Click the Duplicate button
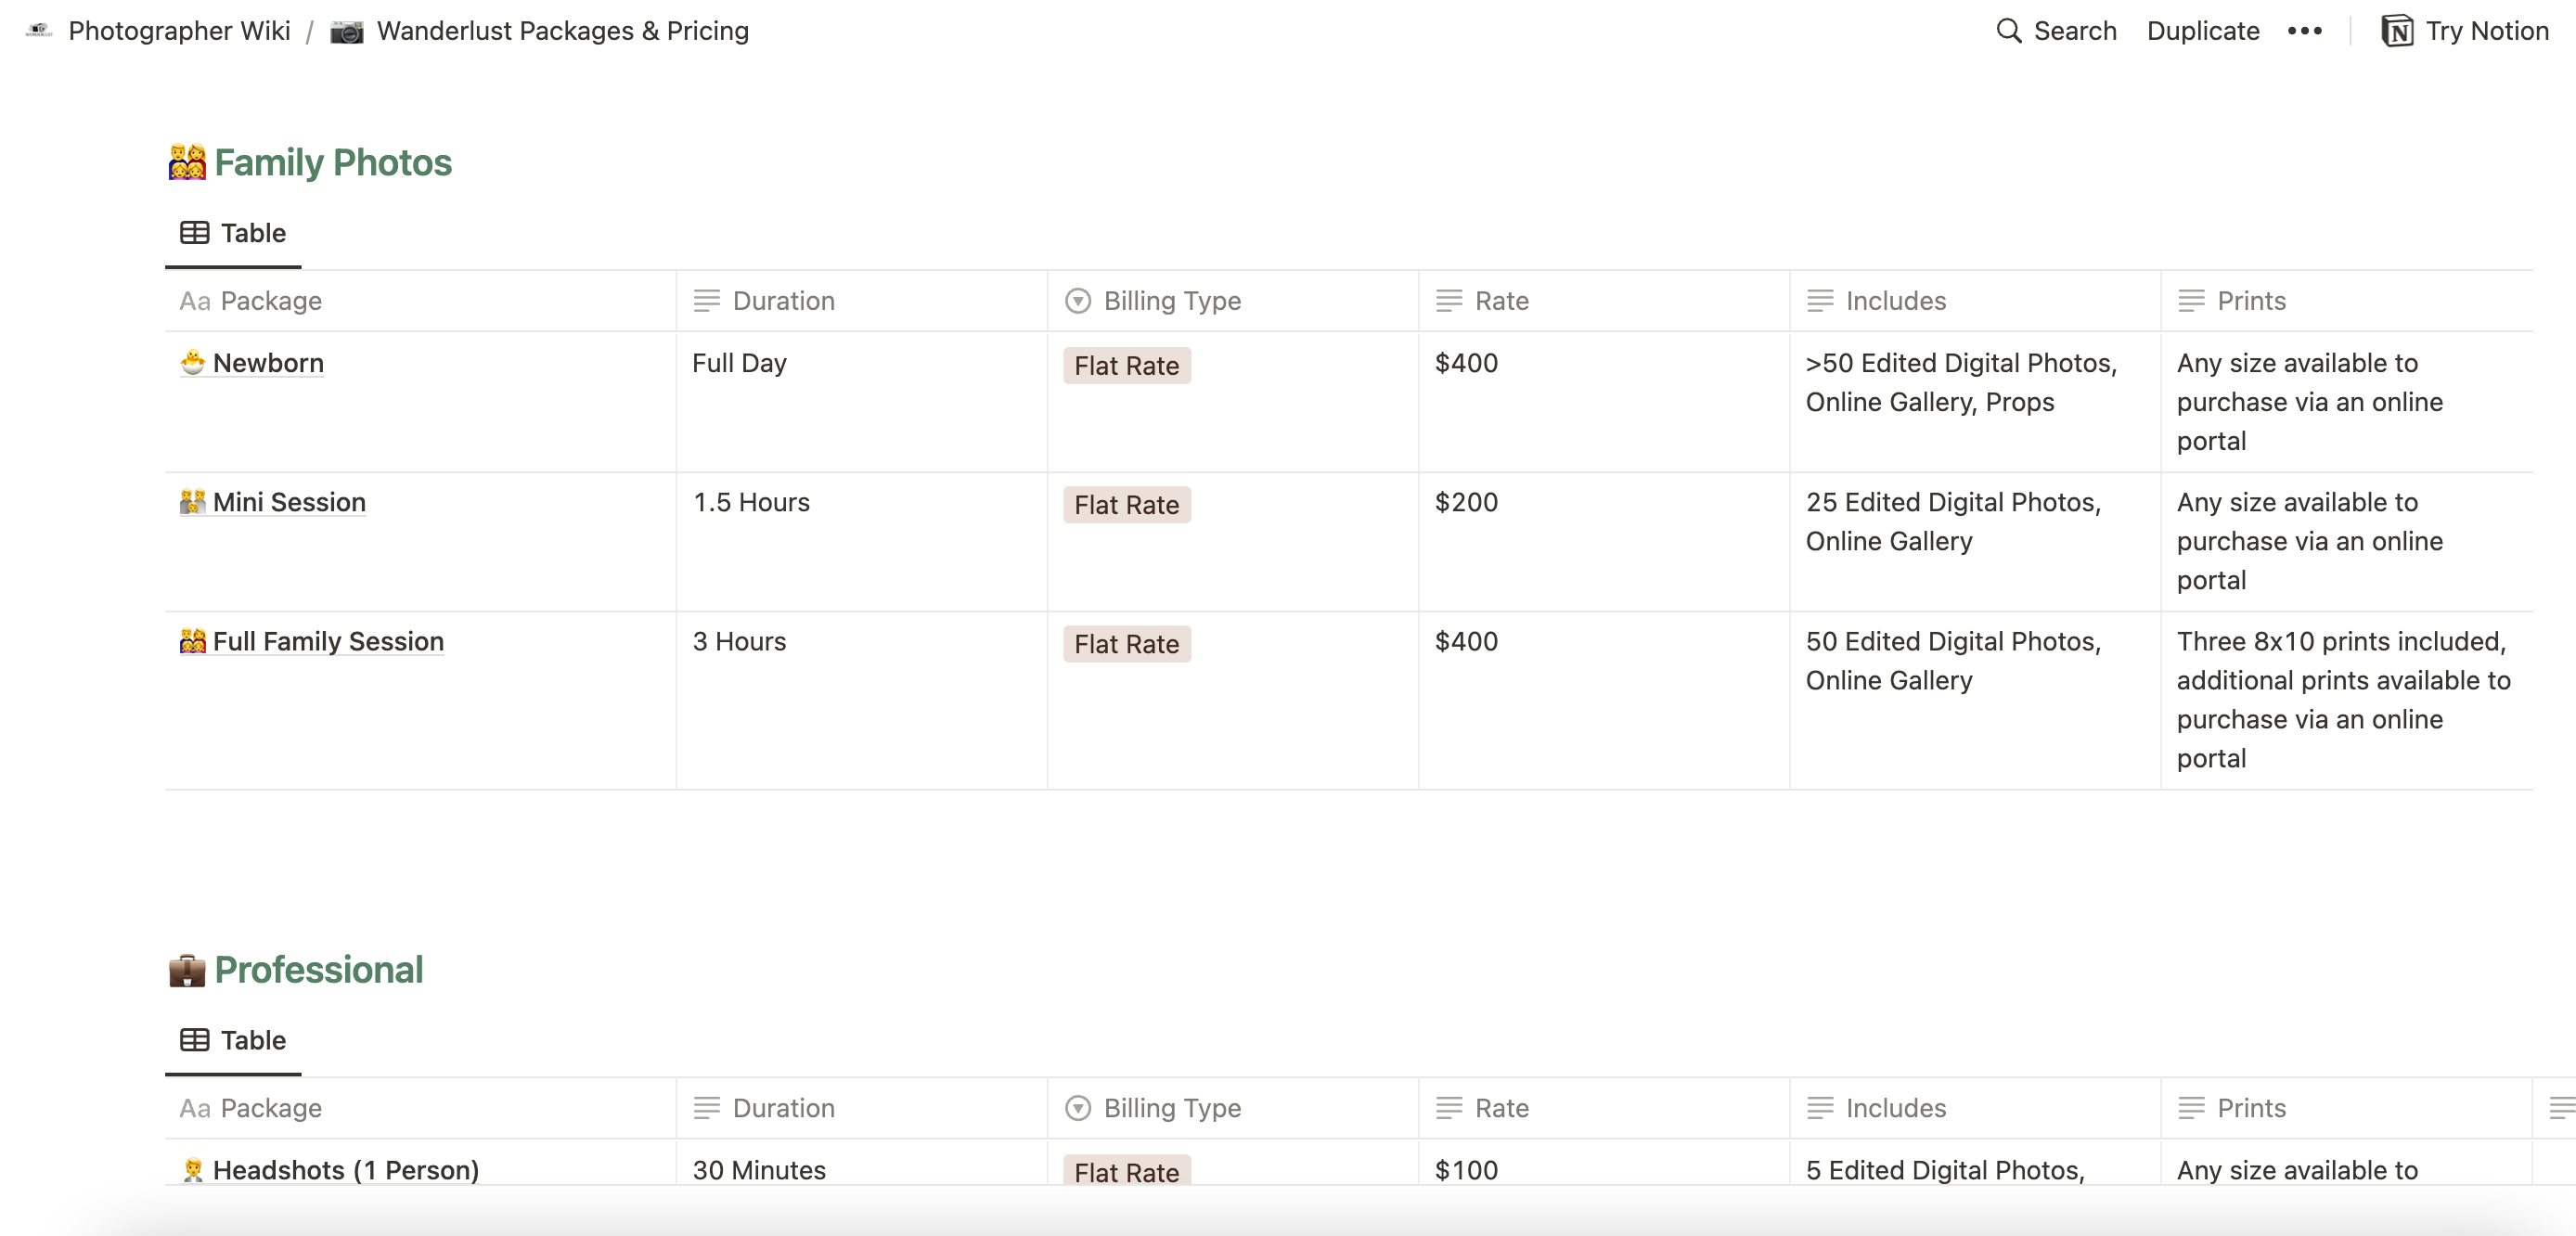This screenshot has height=1236, width=2576. tap(2203, 31)
